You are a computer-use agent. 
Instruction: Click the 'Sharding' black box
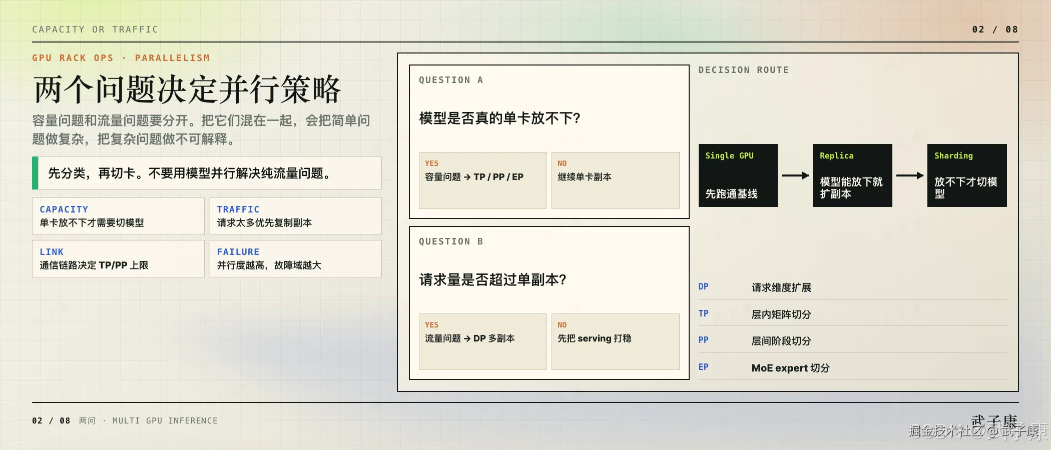tap(967, 175)
